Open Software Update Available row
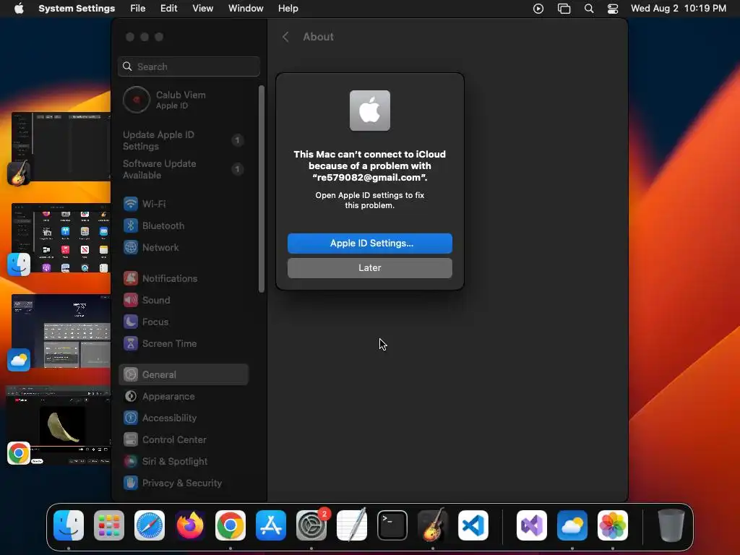 [x=183, y=169]
